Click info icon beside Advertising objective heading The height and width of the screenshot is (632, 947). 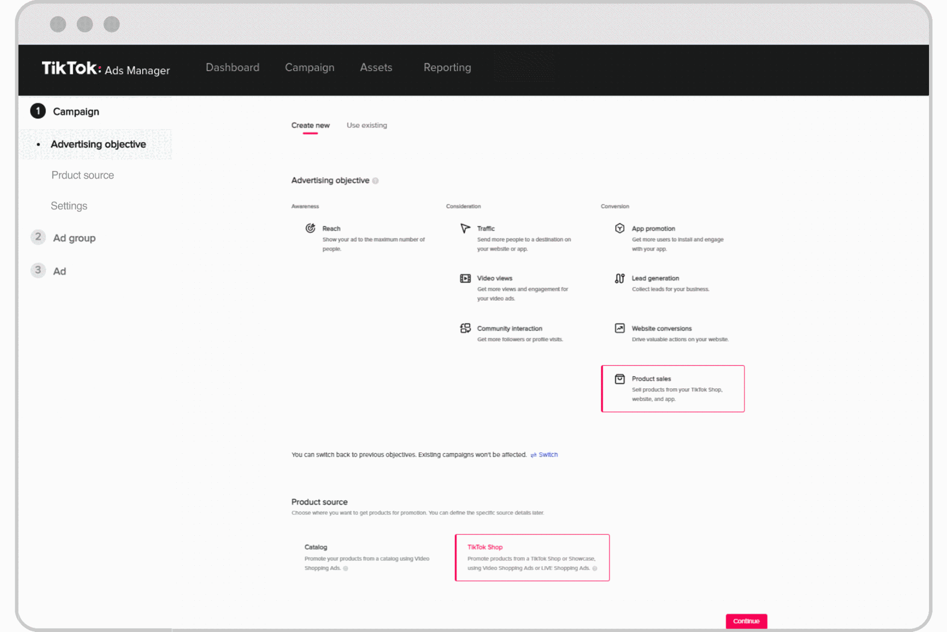click(x=376, y=181)
